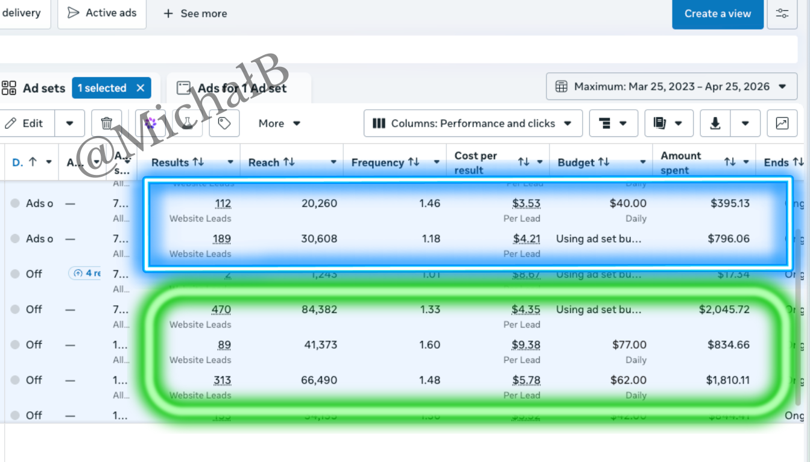The height and width of the screenshot is (462, 810).
Task: Select the $40.00 daily budget cell
Action: click(628, 204)
